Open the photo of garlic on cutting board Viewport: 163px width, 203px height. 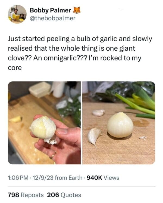(118, 123)
